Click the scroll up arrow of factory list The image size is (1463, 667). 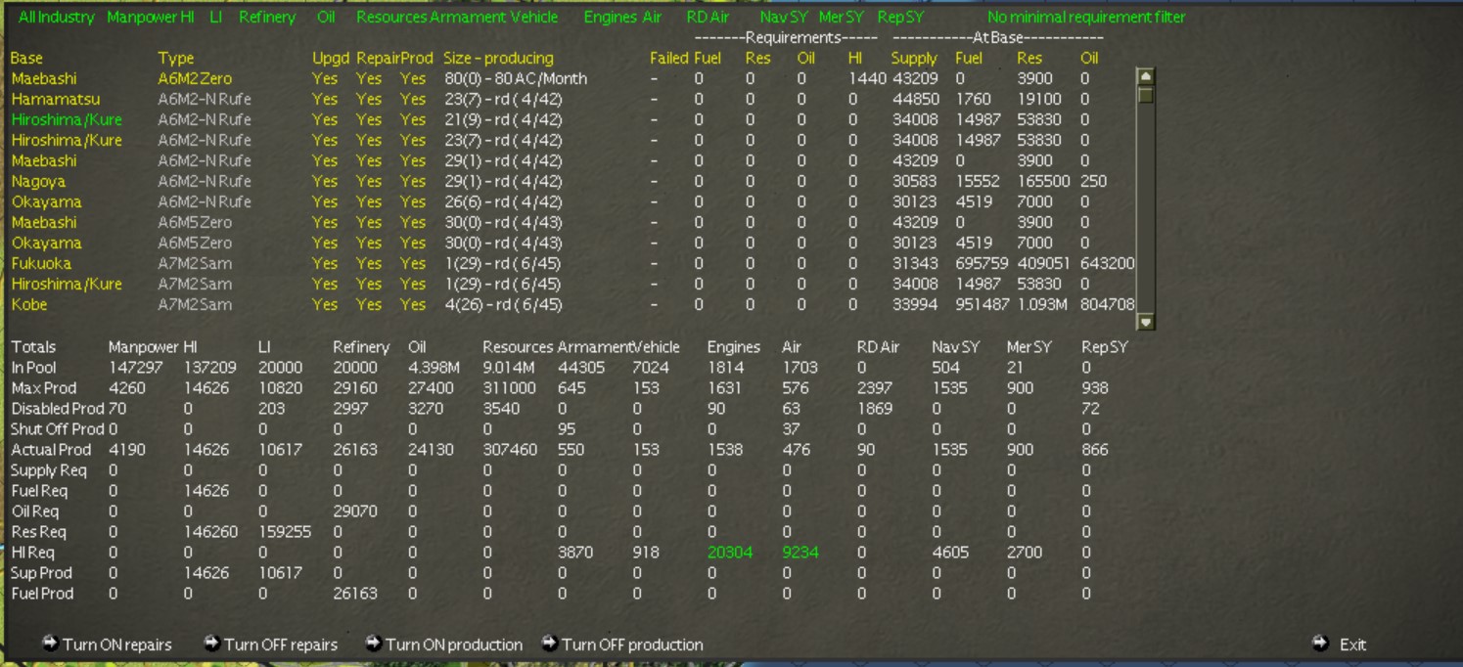1146,76
